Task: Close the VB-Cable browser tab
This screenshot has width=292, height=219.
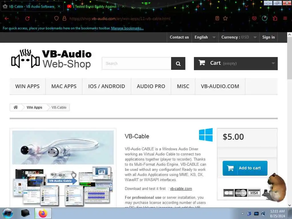Action: pyautogui.click(x=59, y=6)
